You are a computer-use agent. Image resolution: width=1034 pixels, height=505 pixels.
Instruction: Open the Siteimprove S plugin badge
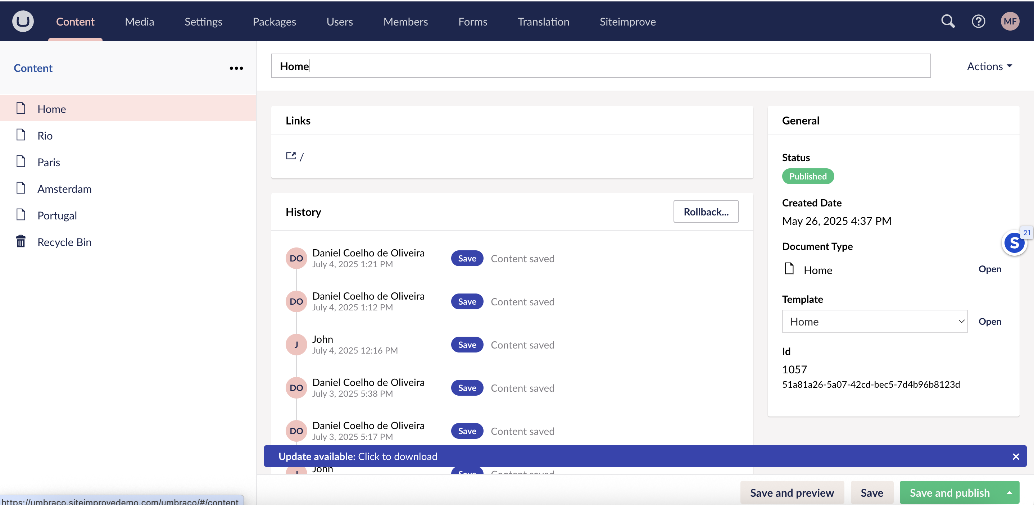(1014, 243)
